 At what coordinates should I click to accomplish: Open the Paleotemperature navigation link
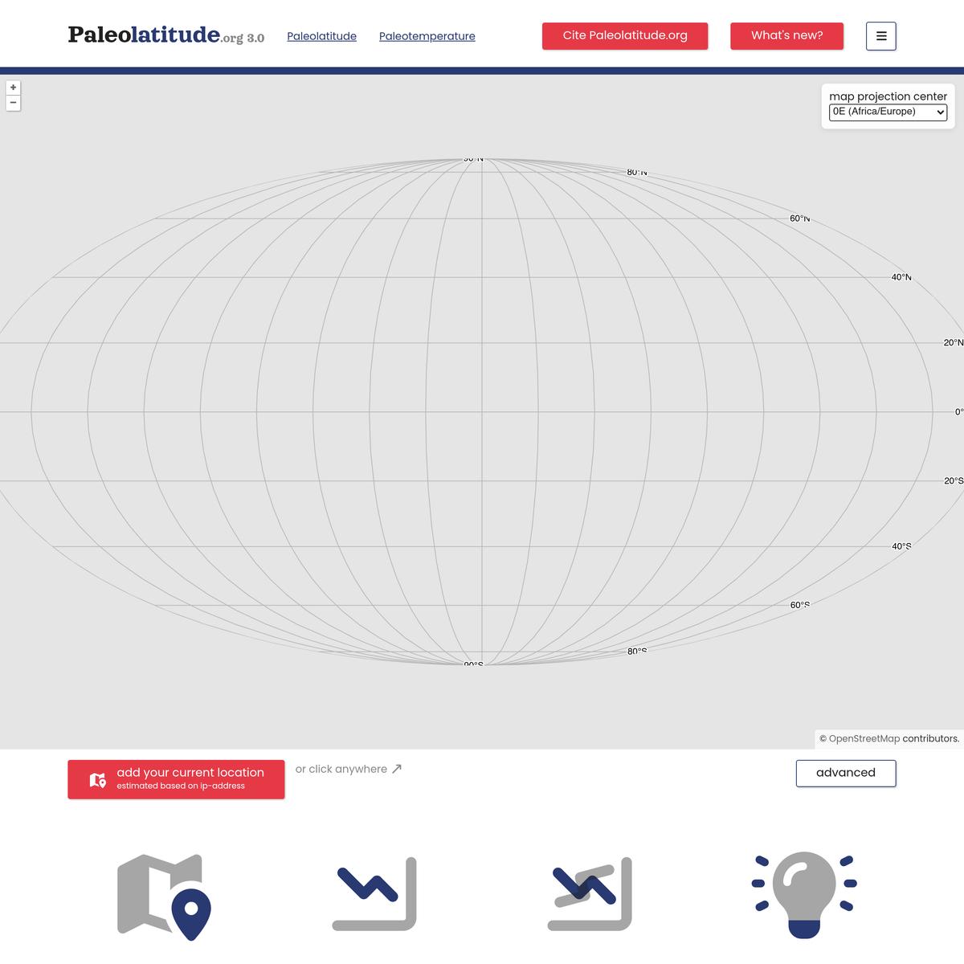pos(427,36)
